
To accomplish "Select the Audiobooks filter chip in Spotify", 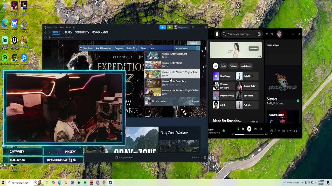I will 246,66.
